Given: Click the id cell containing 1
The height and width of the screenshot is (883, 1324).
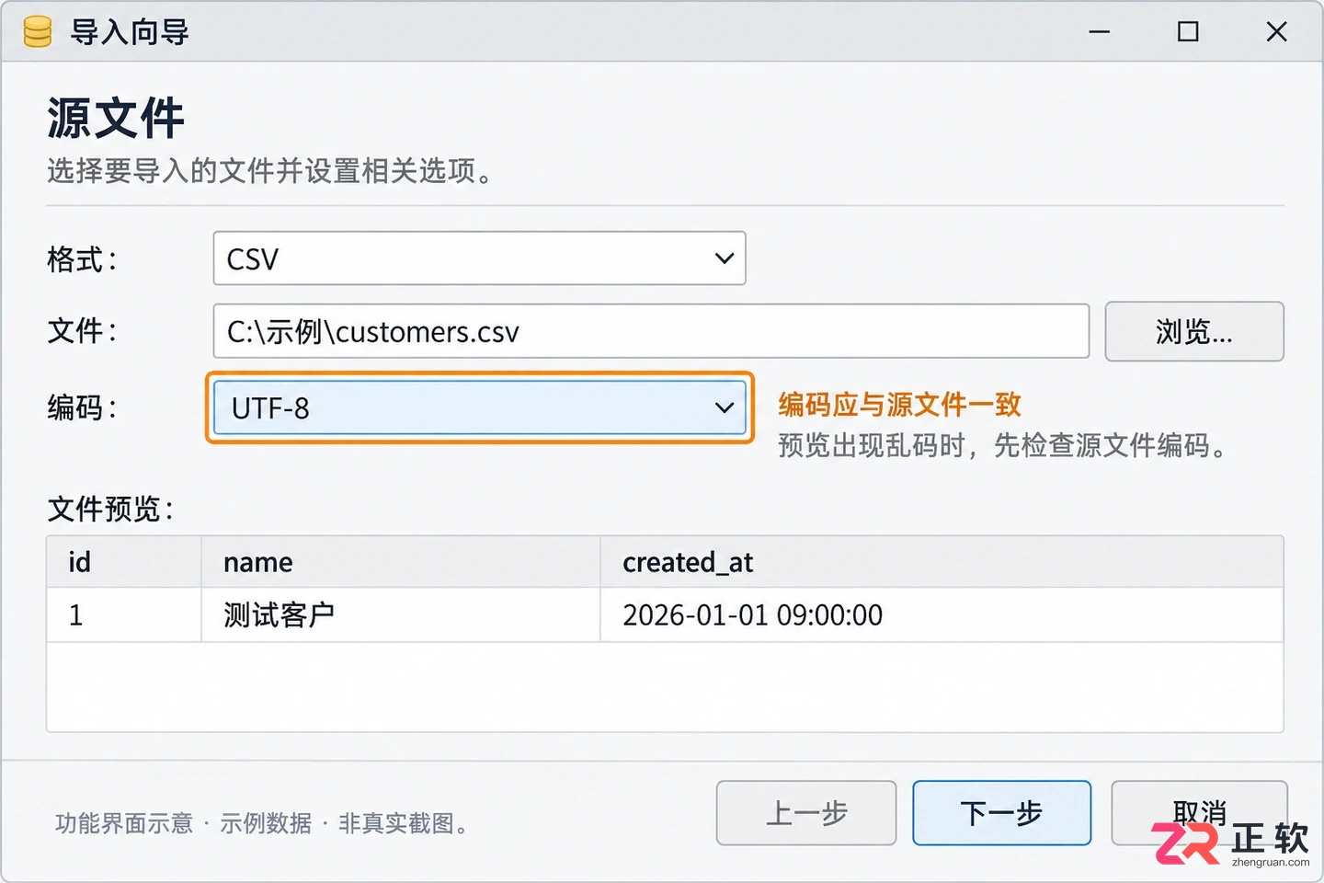Looking at the screenshot, I should tap(124, 615).
